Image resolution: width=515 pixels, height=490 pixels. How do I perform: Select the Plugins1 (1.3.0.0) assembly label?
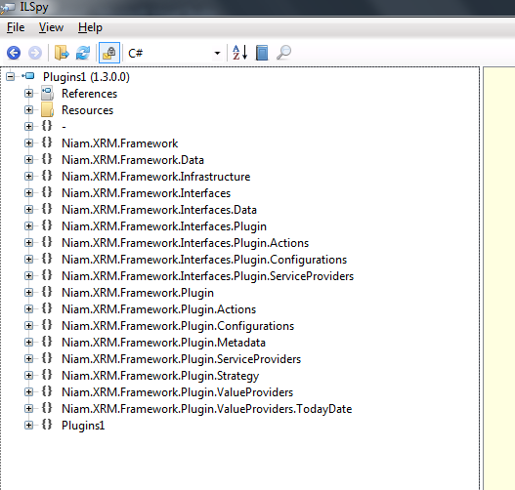[86, 77]
